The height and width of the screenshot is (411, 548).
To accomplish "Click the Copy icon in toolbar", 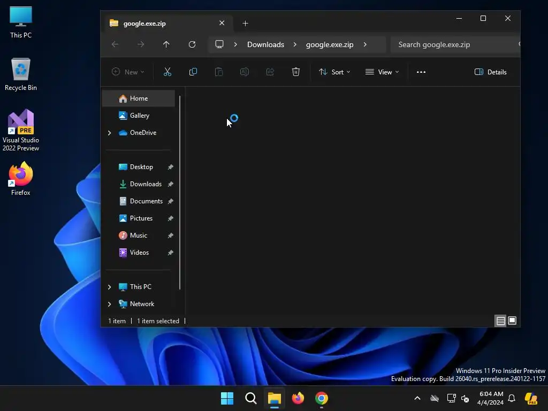I will click(193, 72).
